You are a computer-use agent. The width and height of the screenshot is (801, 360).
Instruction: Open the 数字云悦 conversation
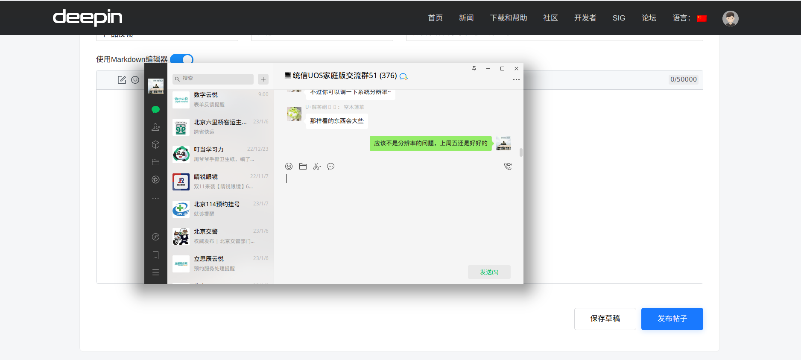[220, 100]
